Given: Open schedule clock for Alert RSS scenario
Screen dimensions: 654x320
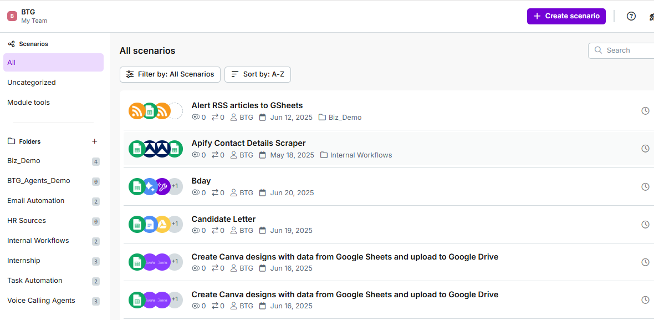Looking at the screenshot, I should pos(645,111).
